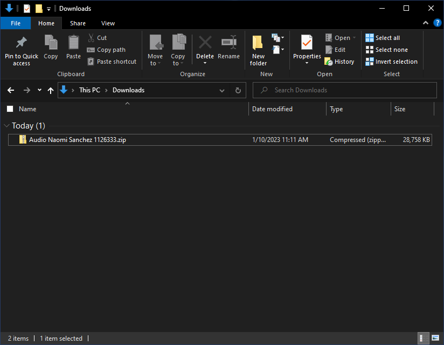Screen dimensions: 444x345
Task: Open Delete options dropdown arrow
Action: tap(205, 63)
